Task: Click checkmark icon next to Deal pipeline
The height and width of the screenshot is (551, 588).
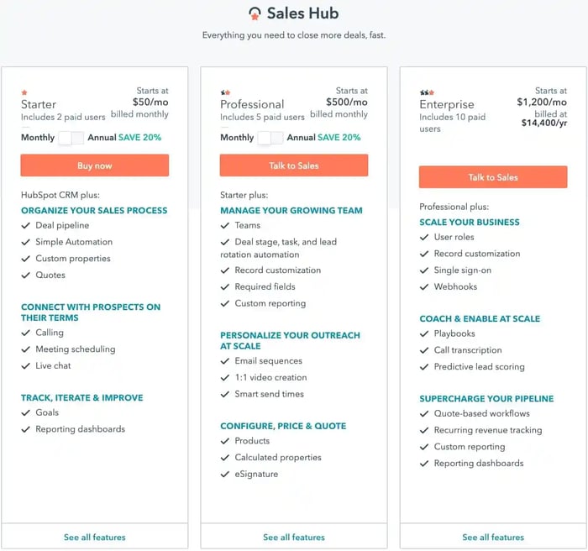Action: [x=25, y=226]
